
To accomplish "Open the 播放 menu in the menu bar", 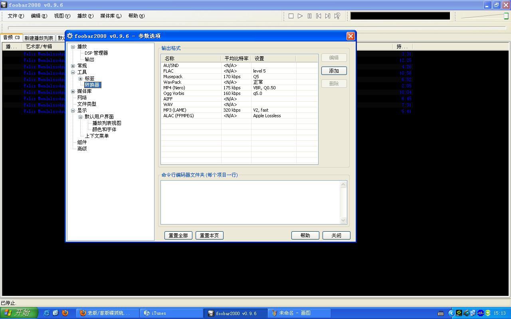I will click(85, 16).
